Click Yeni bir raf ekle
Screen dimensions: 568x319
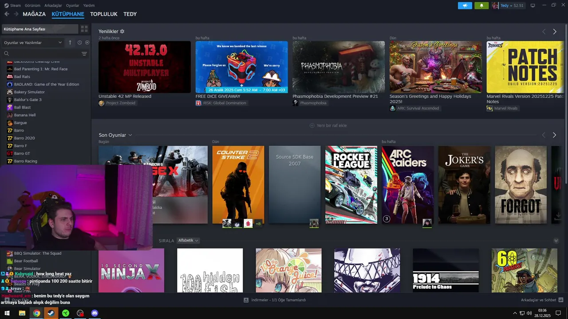pos(328,125)
